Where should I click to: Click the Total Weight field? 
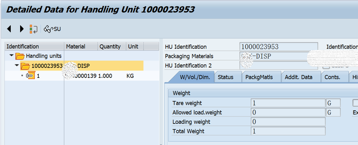coord(288,131)
